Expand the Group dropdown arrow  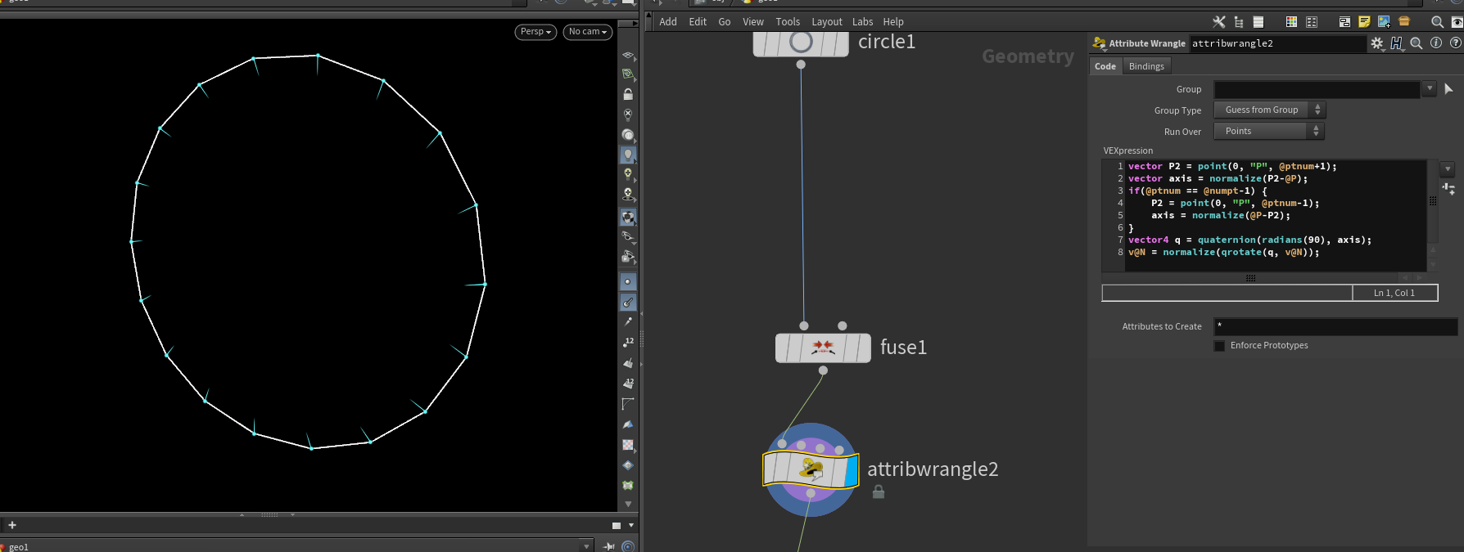(x=1430, y=88)
